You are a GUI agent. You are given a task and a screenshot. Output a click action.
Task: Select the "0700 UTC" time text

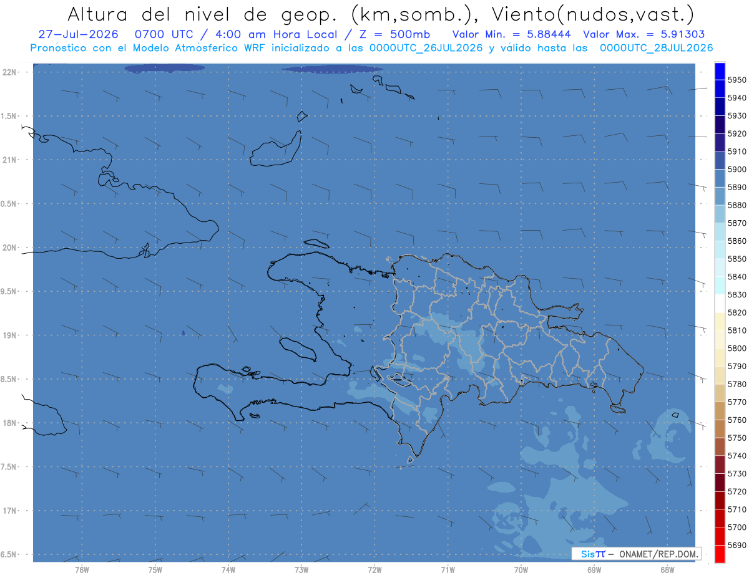click(165, 34)
